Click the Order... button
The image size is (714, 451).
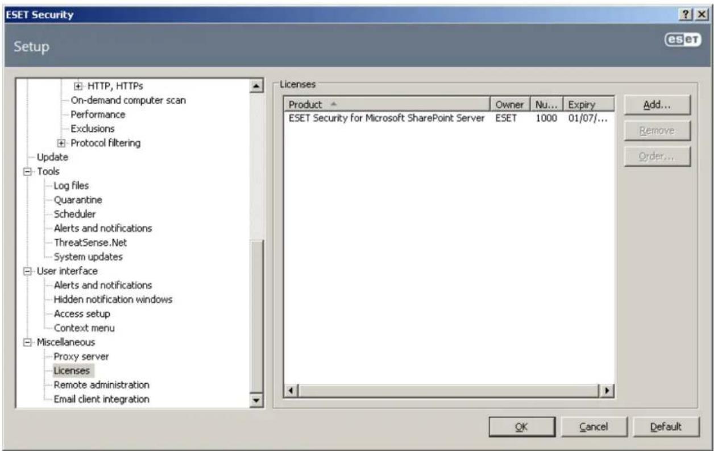click(657, 156)
